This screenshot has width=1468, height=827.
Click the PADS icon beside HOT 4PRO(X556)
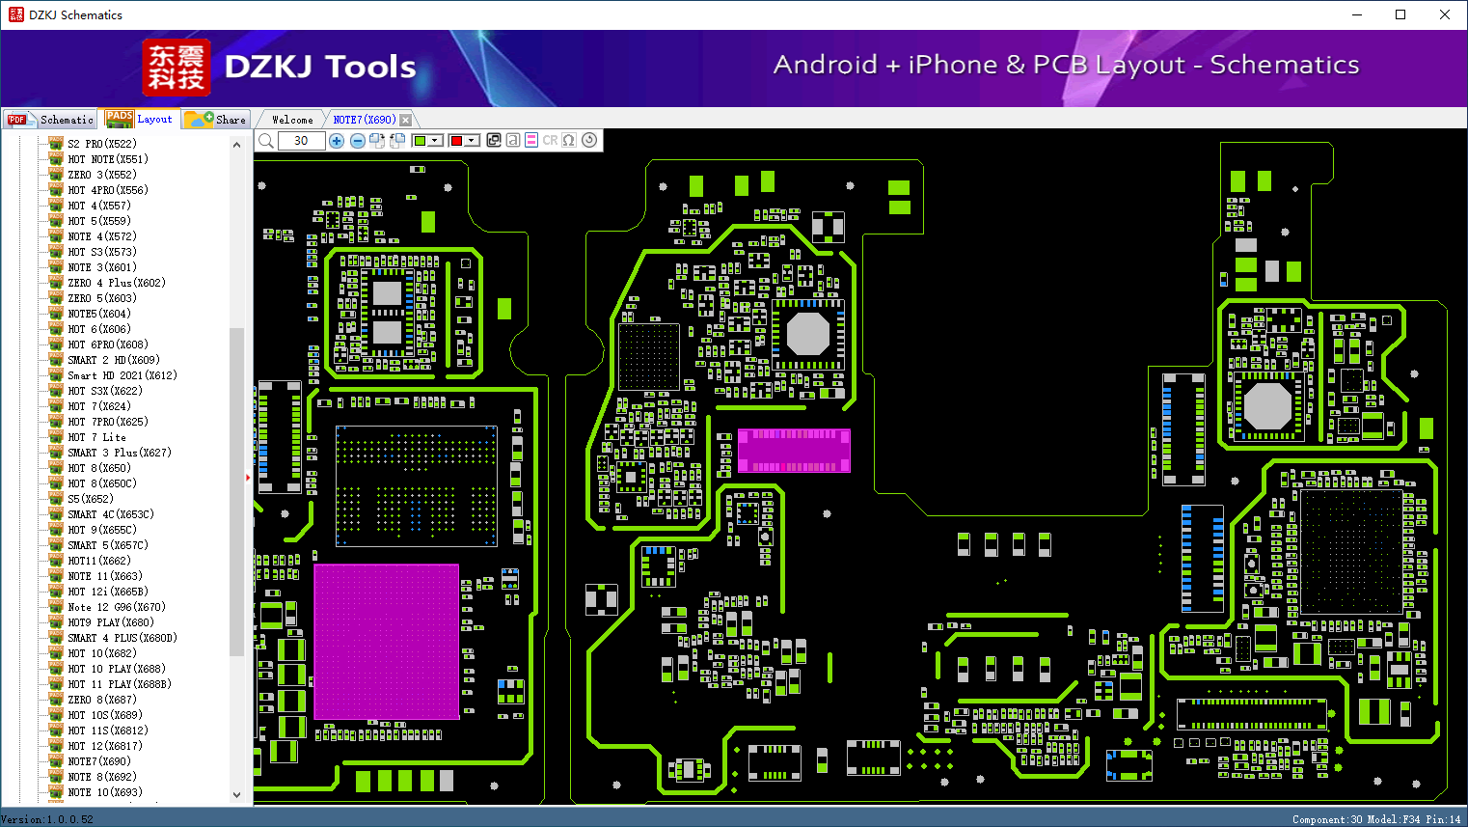click(x=56, y=190)
